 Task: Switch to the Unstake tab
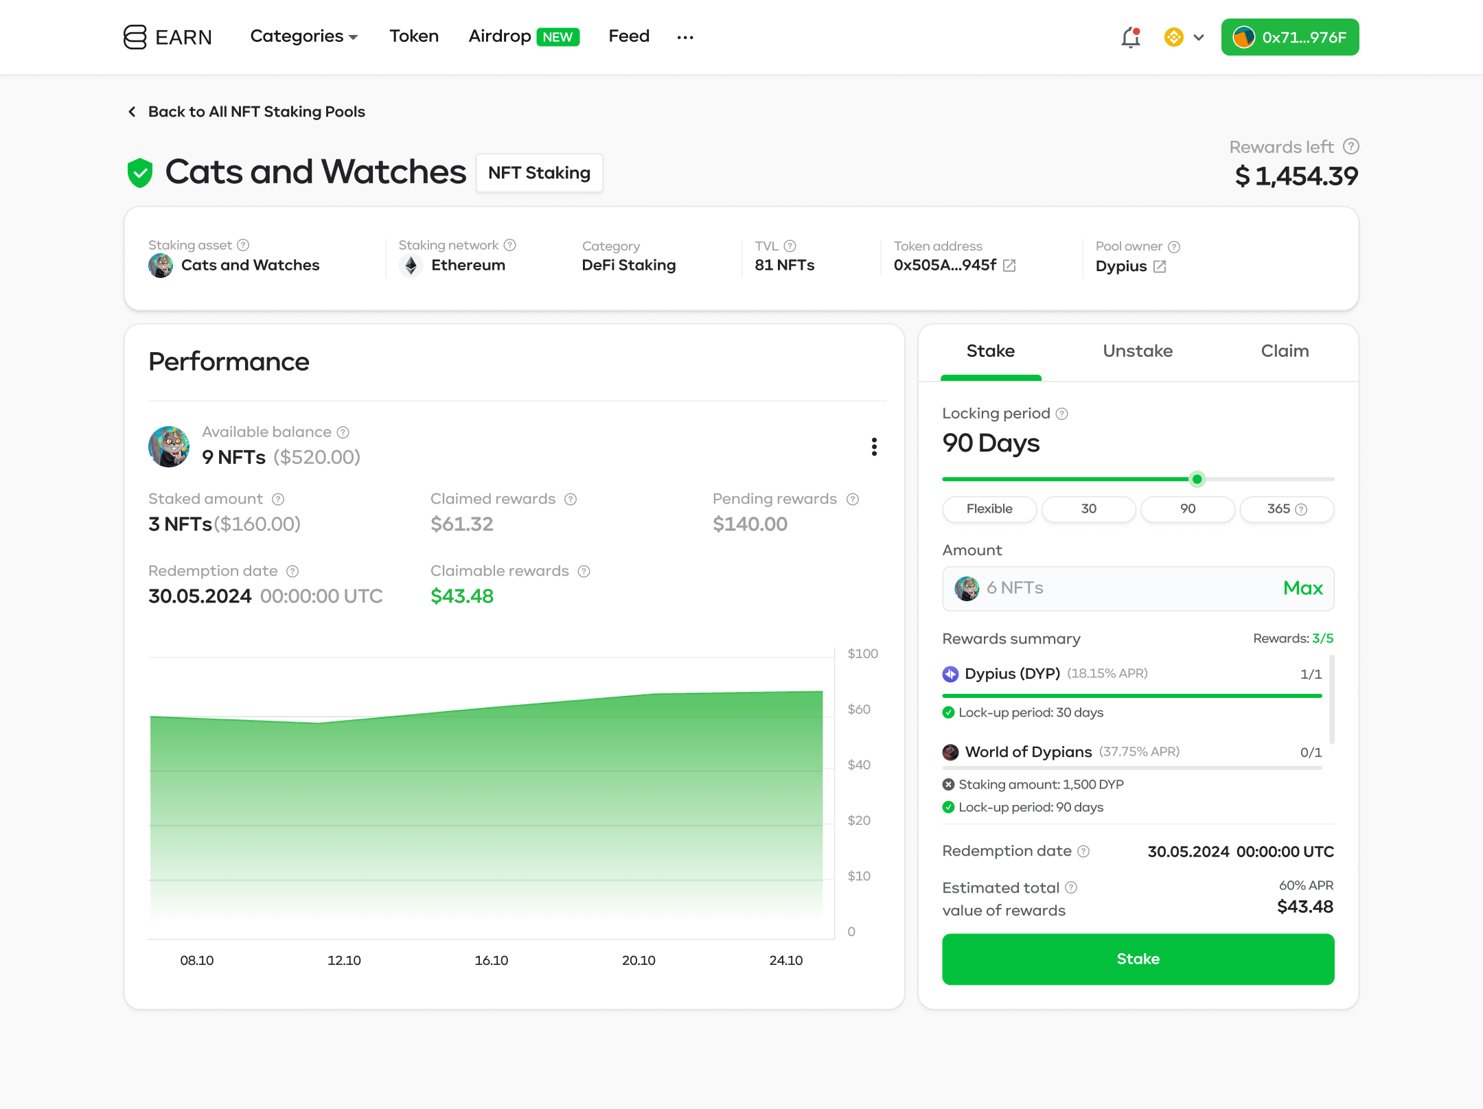tap(1137, 351)
